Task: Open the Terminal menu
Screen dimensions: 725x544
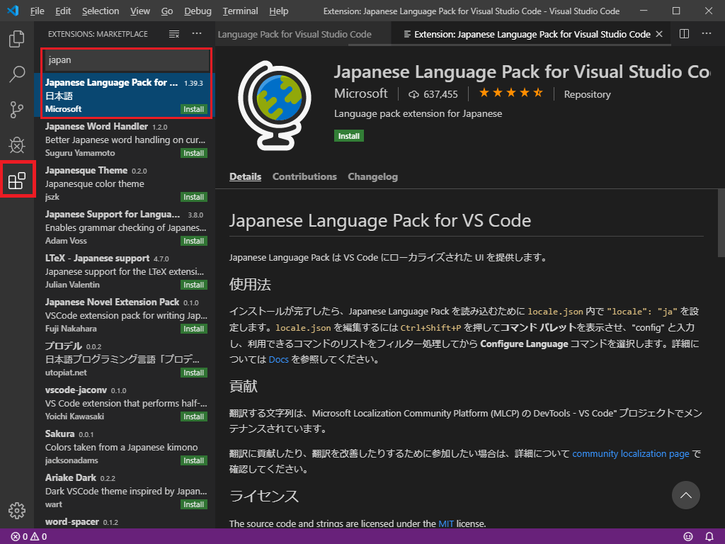Action: coord(240,11)
